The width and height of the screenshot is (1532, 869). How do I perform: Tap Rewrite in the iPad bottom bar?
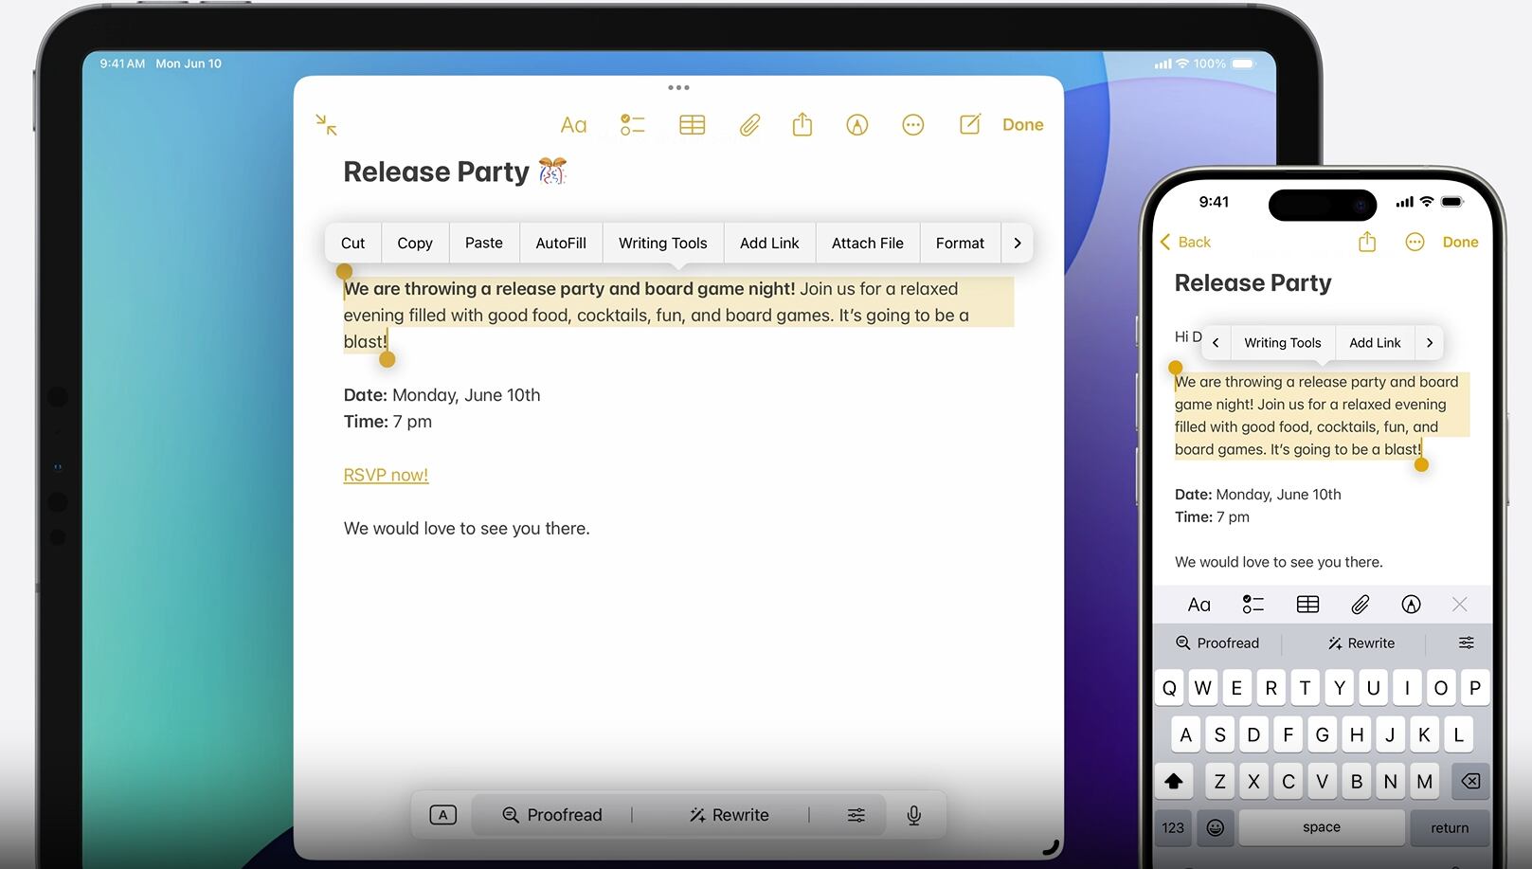(729, 815)
